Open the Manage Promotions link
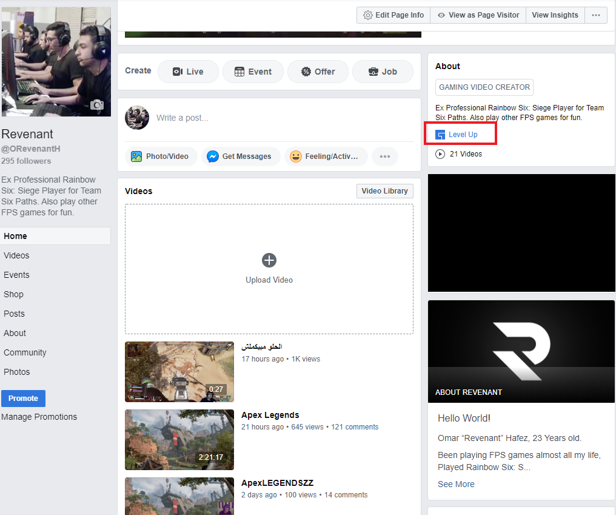Image resolution: width=616 pixels, height=515 pixels. (x=39, y=417)
